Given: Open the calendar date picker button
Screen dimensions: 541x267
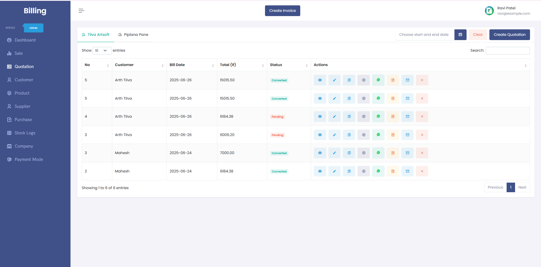Looking at the screenshot, I should pyautogui.click(x=460, y=35).
